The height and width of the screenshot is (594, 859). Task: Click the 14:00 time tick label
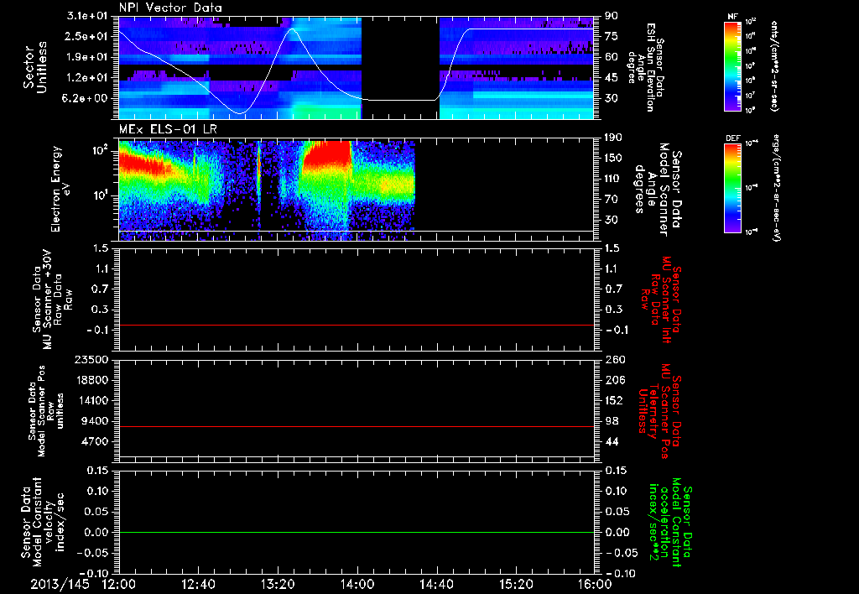(x=357, y=584)
